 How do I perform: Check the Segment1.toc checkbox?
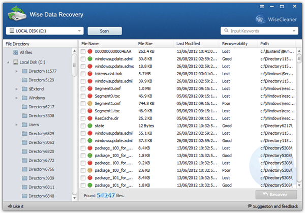point(83,111)
